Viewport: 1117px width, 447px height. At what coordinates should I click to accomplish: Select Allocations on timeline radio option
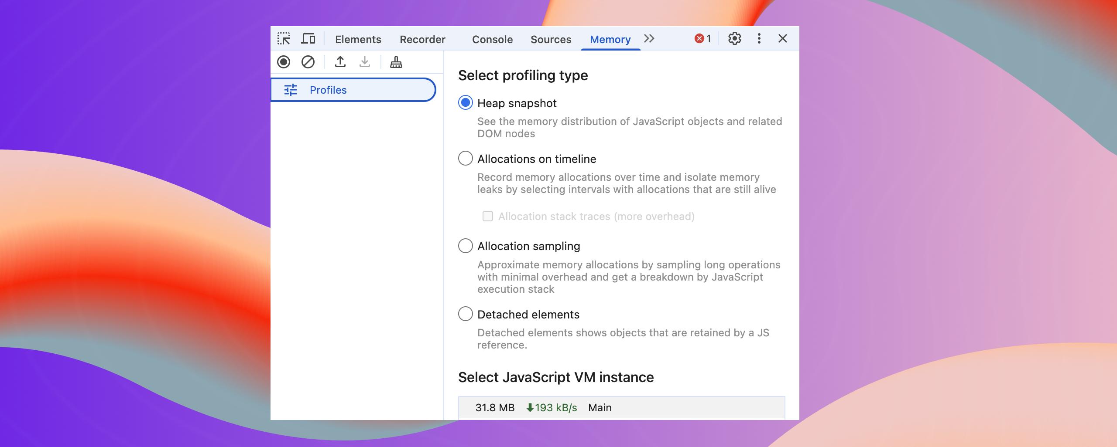(x=466, y=159)
